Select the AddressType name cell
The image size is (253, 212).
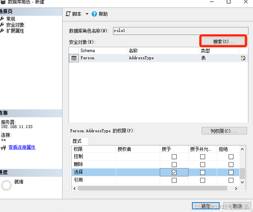pos(163,58)
